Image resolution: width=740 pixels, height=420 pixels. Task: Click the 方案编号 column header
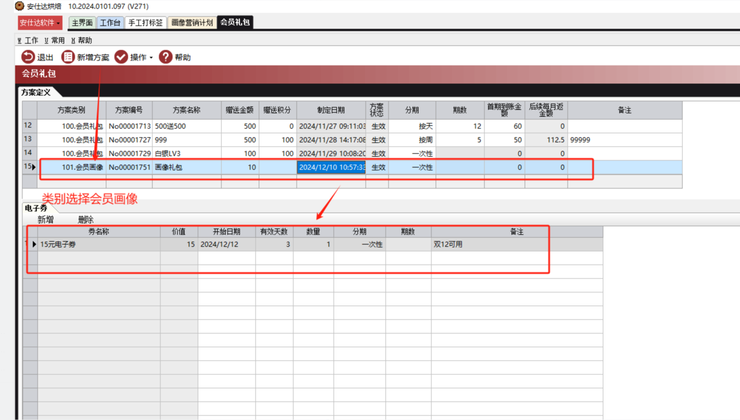129,110
